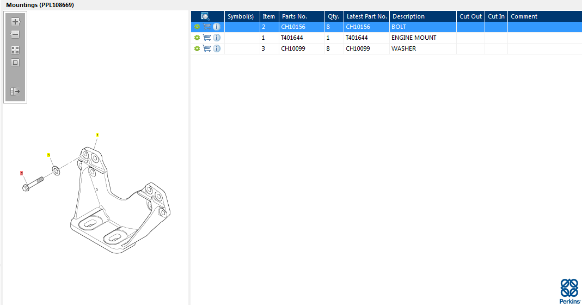The width and height of the screenshot is (582, 305).
Task: Open the Perkins logo
Action: tap(569, 291)
